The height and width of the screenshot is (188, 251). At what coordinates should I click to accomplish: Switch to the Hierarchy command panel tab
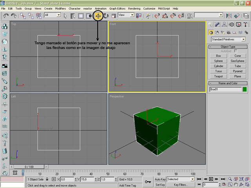point(224,24)
